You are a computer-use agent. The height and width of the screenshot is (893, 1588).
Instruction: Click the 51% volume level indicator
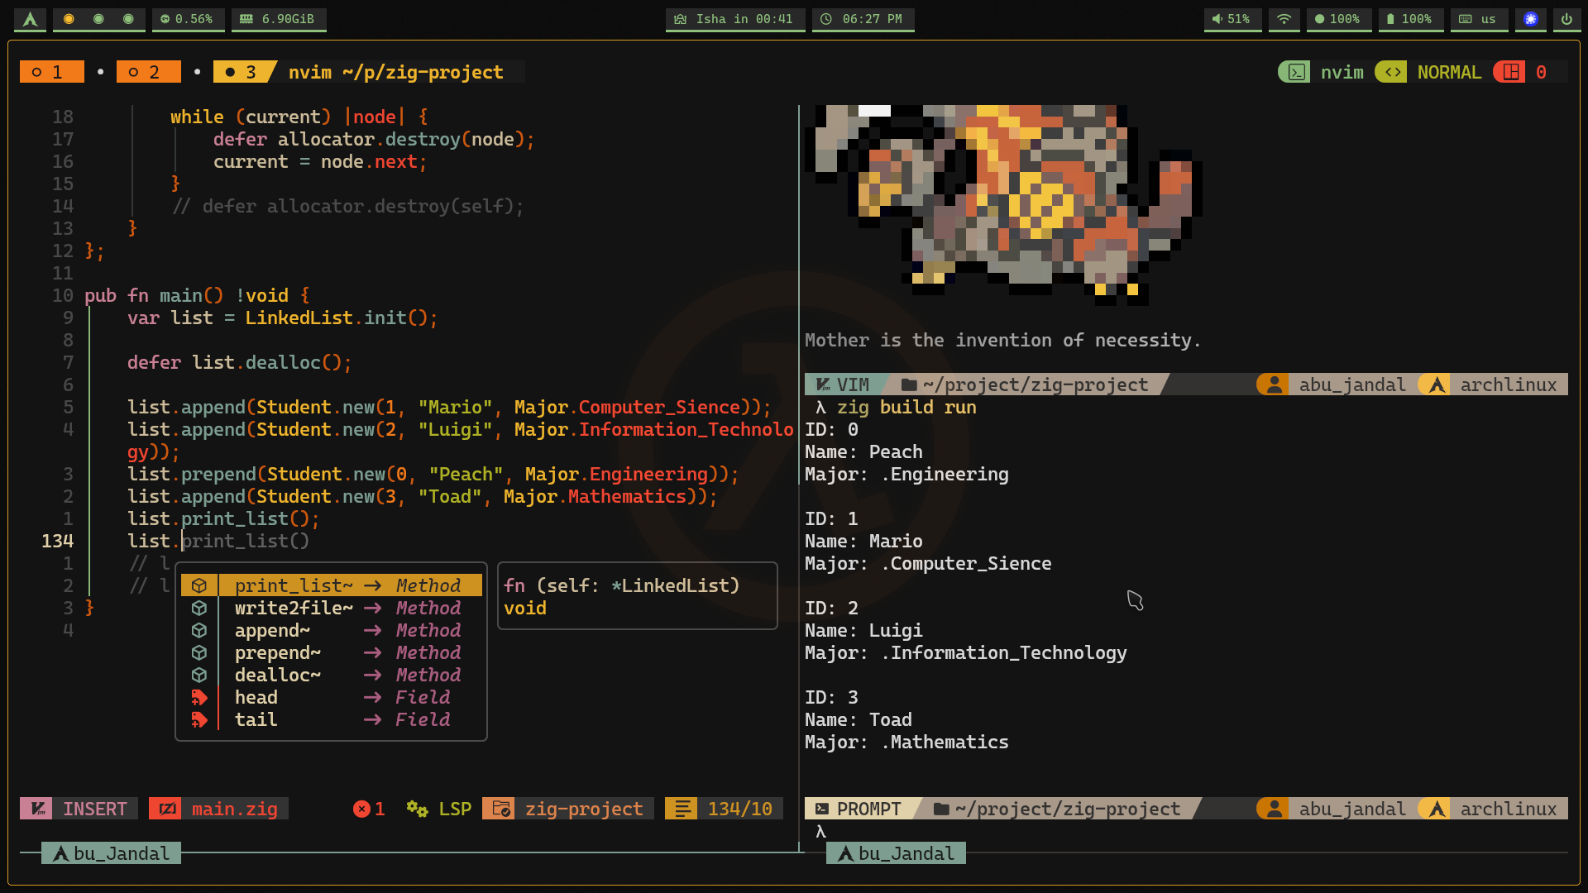click(1232, 20)
